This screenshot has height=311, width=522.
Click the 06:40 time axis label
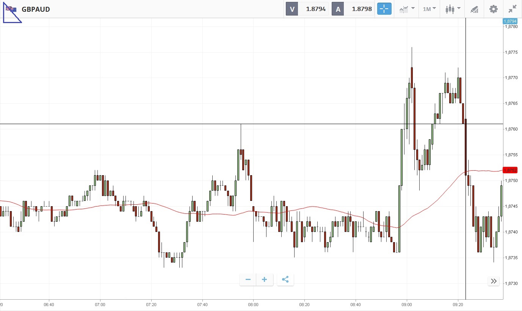(49, 304)
